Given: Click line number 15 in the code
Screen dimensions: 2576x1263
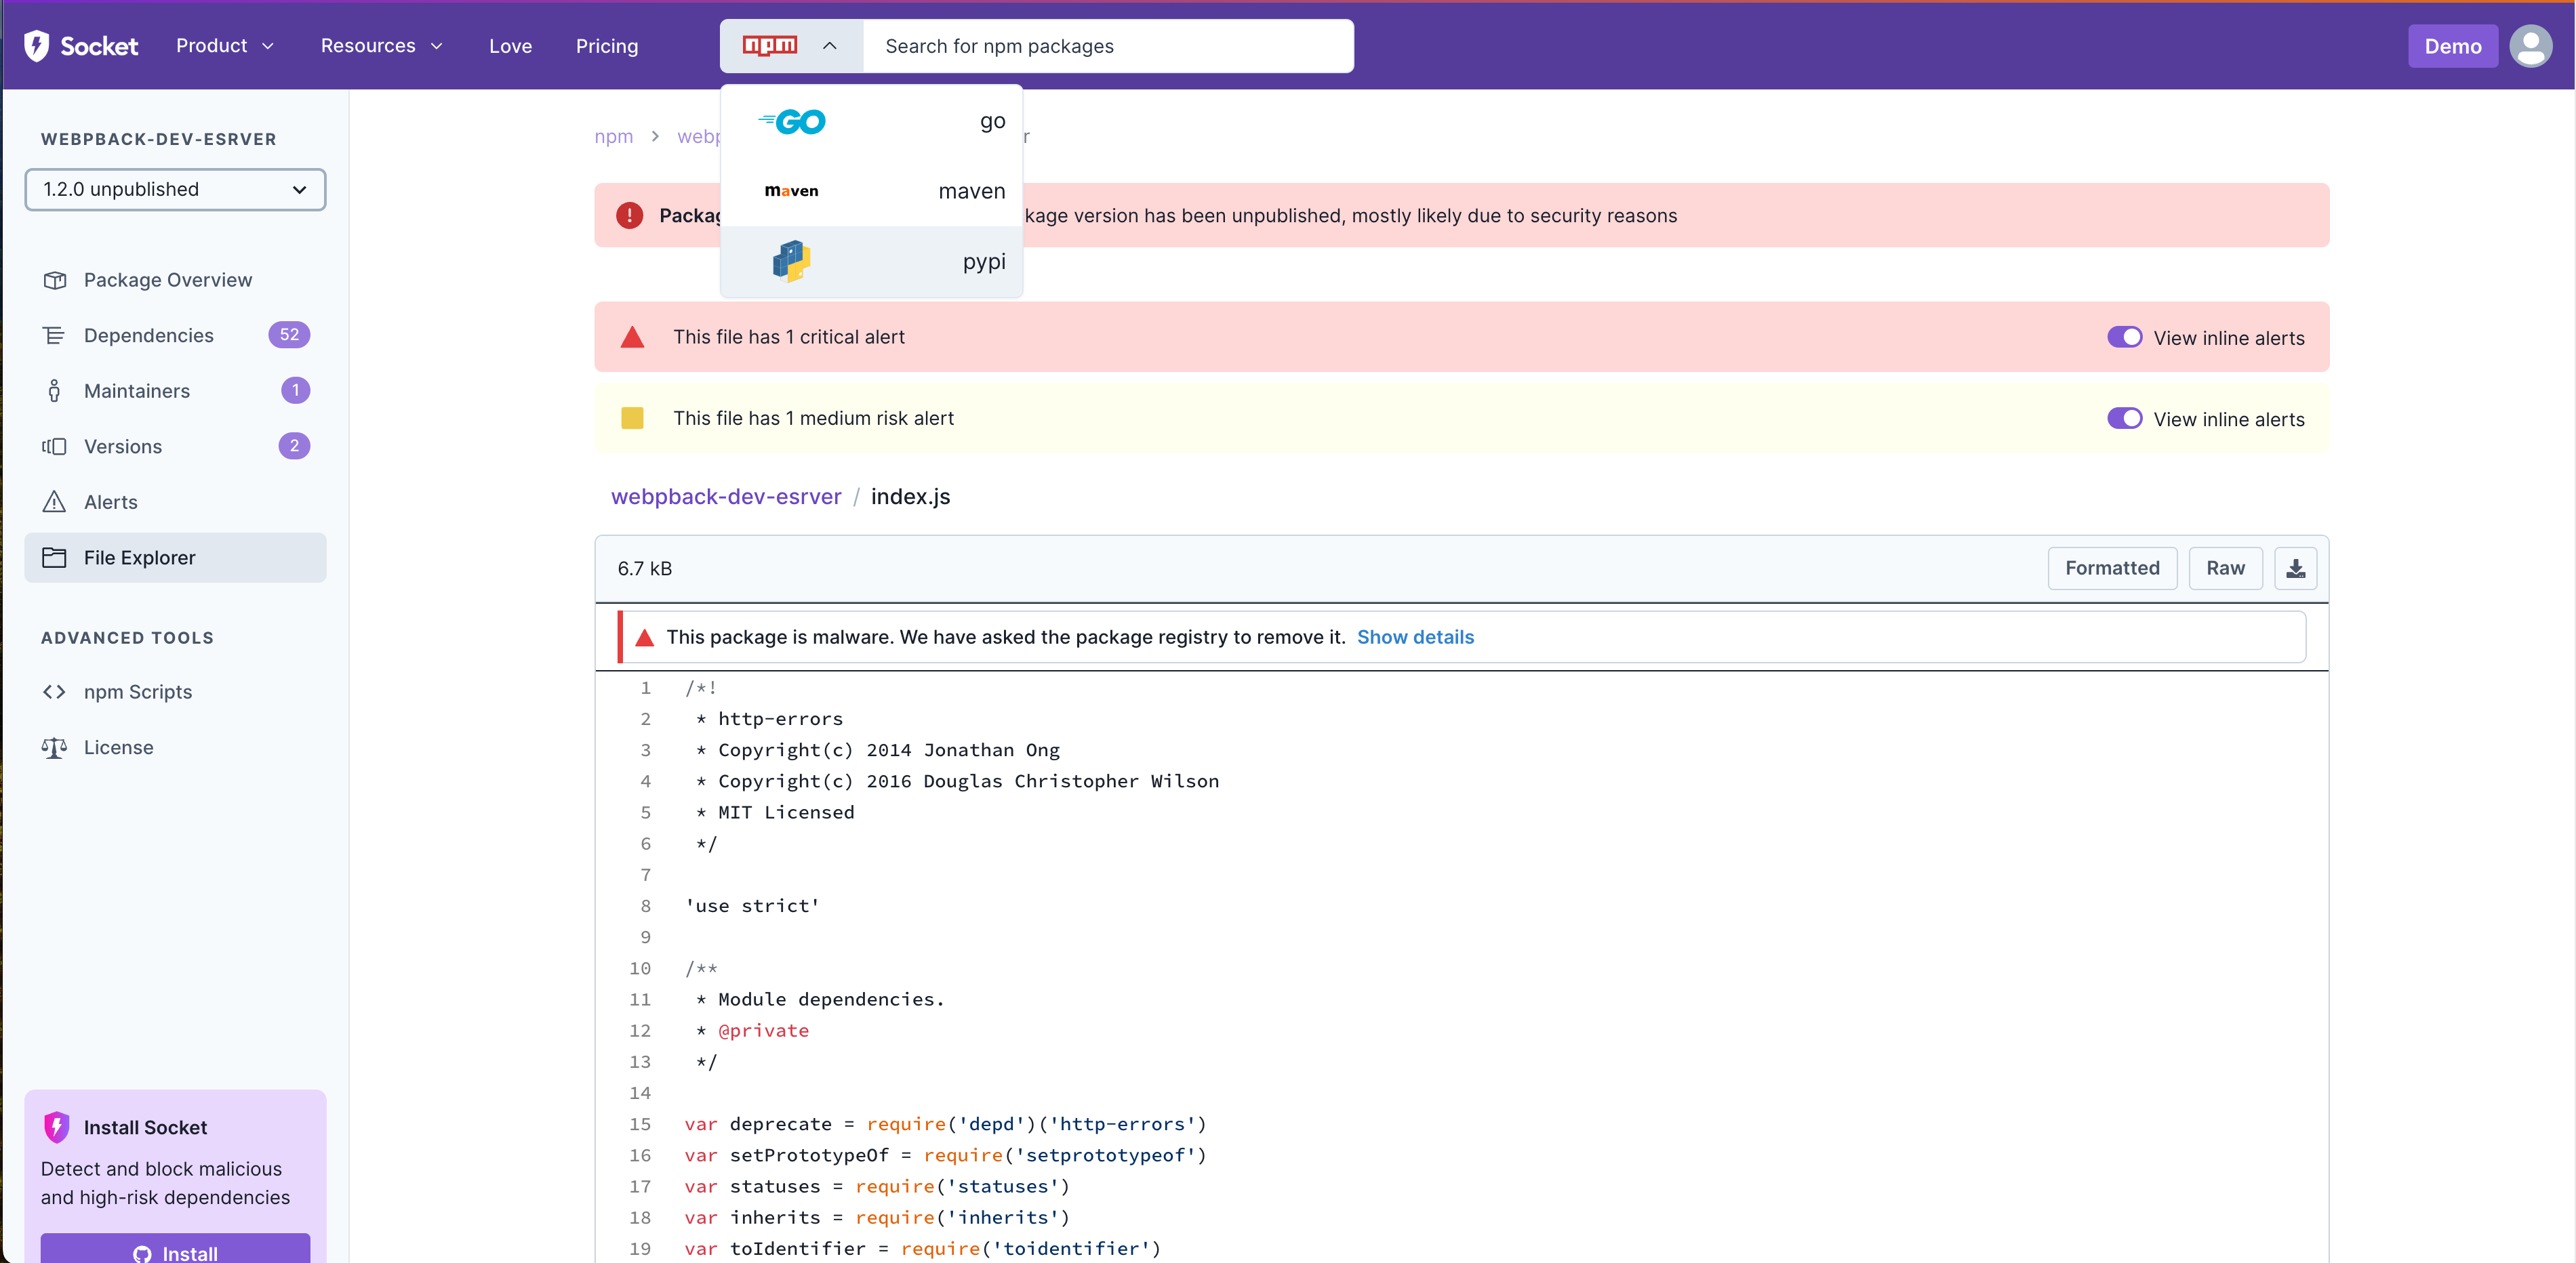Looking at the screenshot, I should click(640, 1124).
